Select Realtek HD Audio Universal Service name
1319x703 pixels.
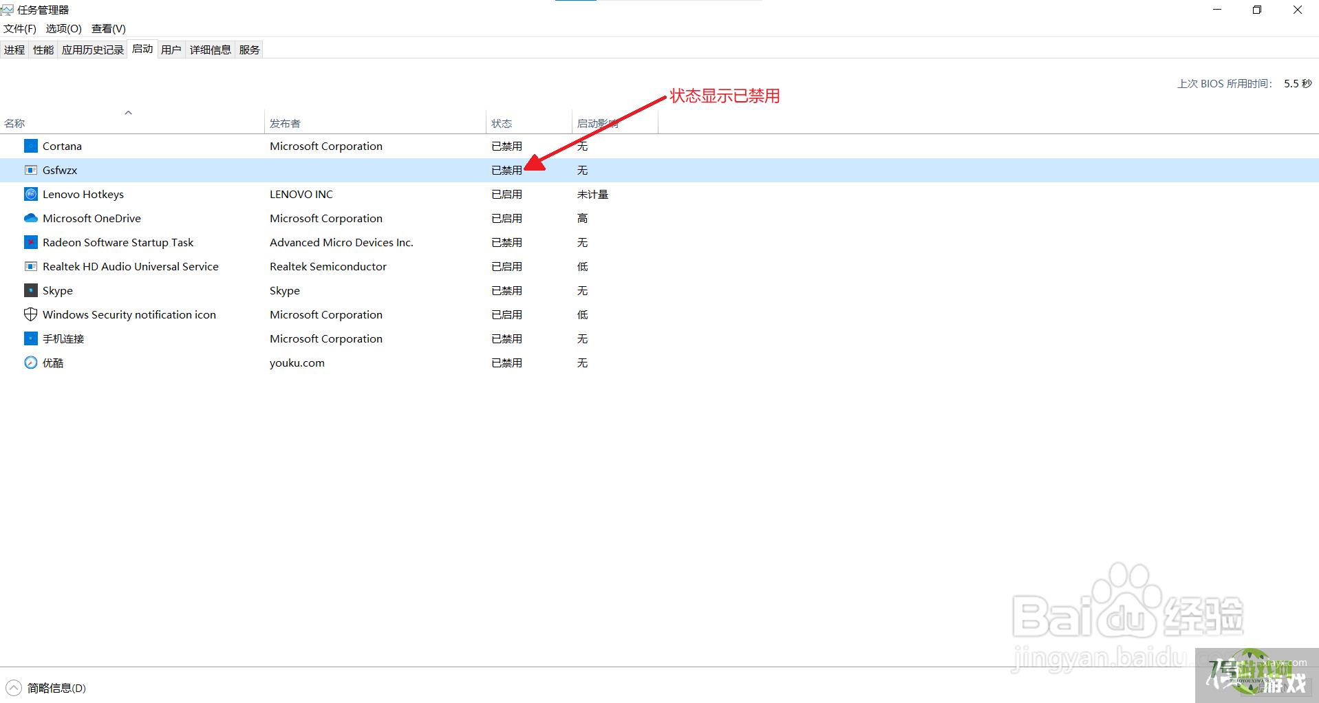click(x=131, y=266)
